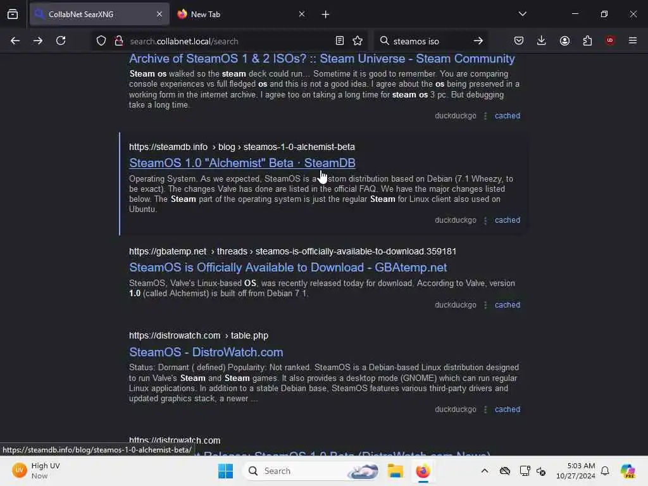
Task: Open cached version of Steam Community result
Action: (508, 116)
